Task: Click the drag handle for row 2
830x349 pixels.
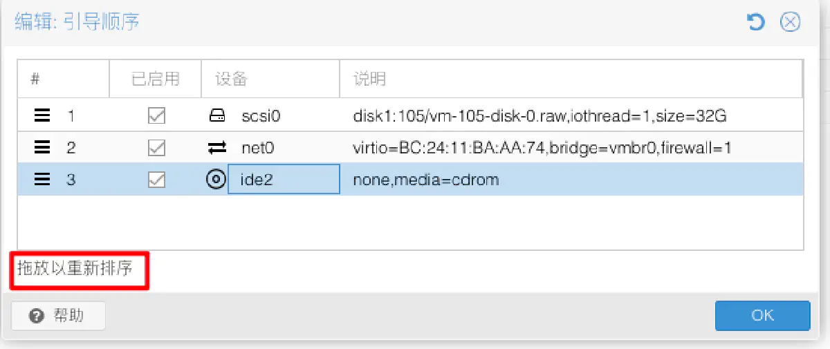Action: pyautogui.click(x=42, y=147)
